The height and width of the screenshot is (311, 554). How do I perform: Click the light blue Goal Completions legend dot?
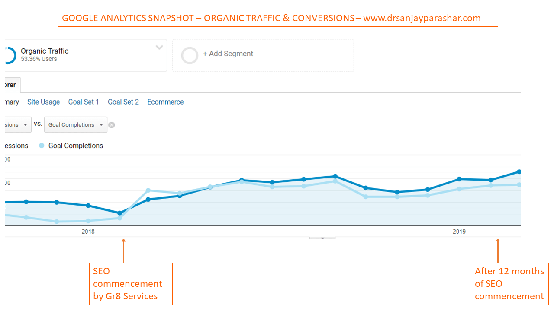pyautogui.click(x=42, y=146)
